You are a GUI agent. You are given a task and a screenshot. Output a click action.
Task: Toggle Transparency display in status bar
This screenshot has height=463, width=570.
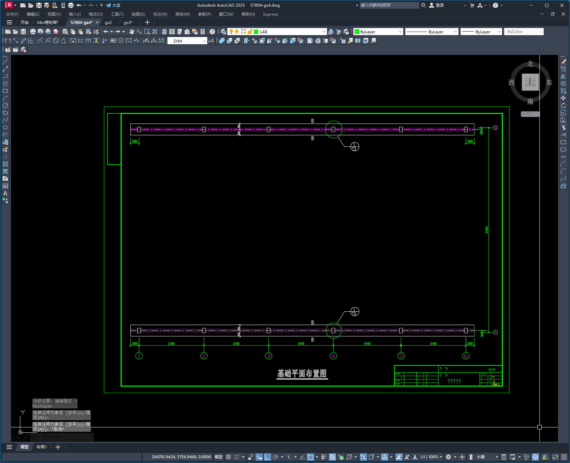(x=332, y=457)
